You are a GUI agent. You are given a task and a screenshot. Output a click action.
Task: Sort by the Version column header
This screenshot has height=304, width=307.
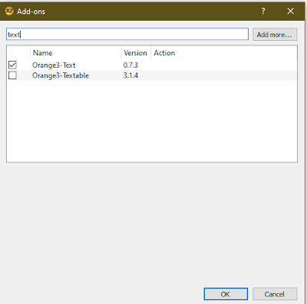(136, 53)
